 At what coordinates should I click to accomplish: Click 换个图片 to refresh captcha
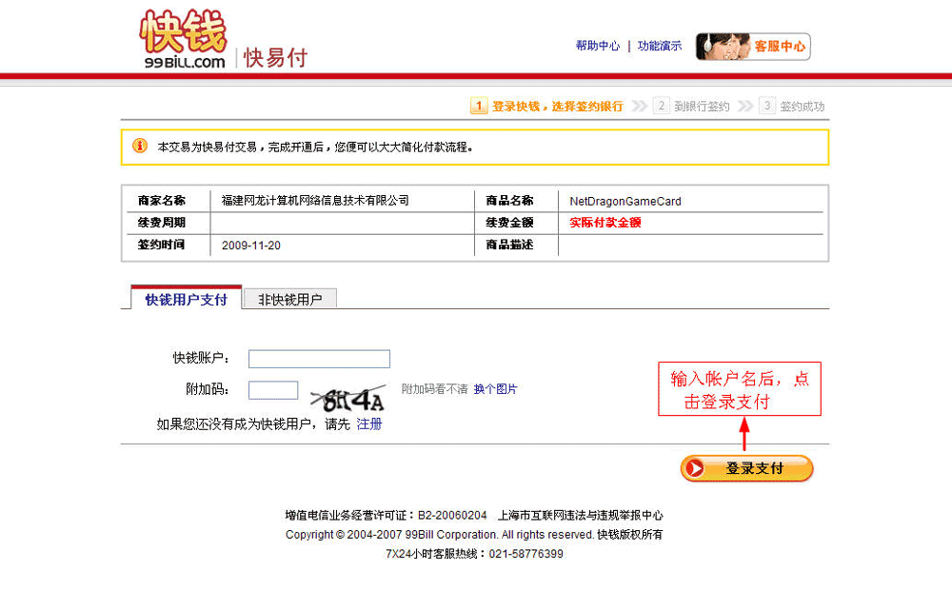[495, 389]
